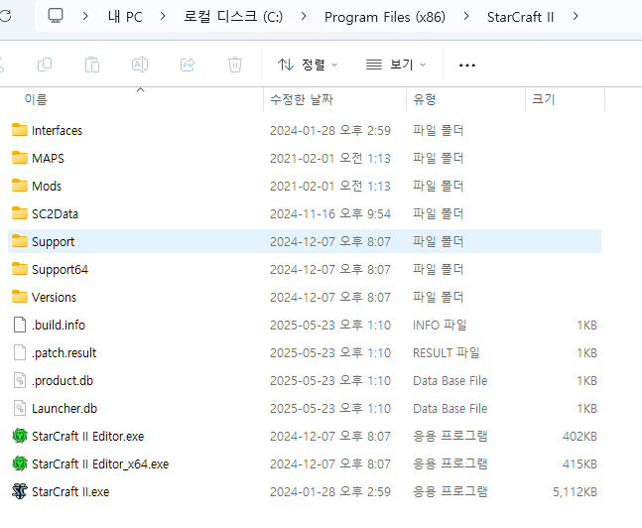Image resolution: width=642 pixels, height=528 pixels.
Task: Expand the chevron after StarCraft II
Action: click(576, 17)
